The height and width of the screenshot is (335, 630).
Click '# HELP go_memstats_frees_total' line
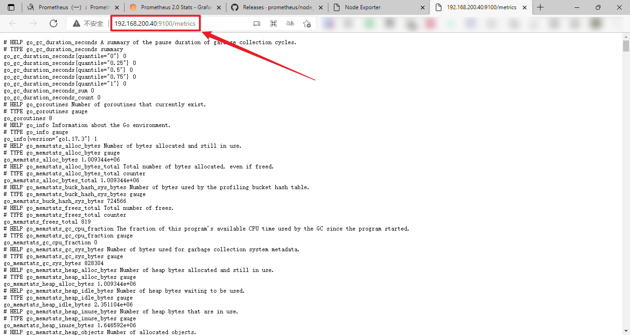(89, 208)
